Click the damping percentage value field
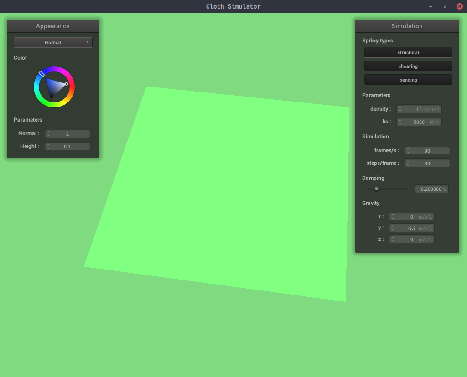 (x=431, y=189)
